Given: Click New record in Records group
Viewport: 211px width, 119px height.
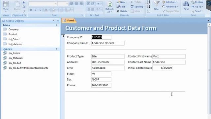Looking at the screenshot, I should [121, 2].
